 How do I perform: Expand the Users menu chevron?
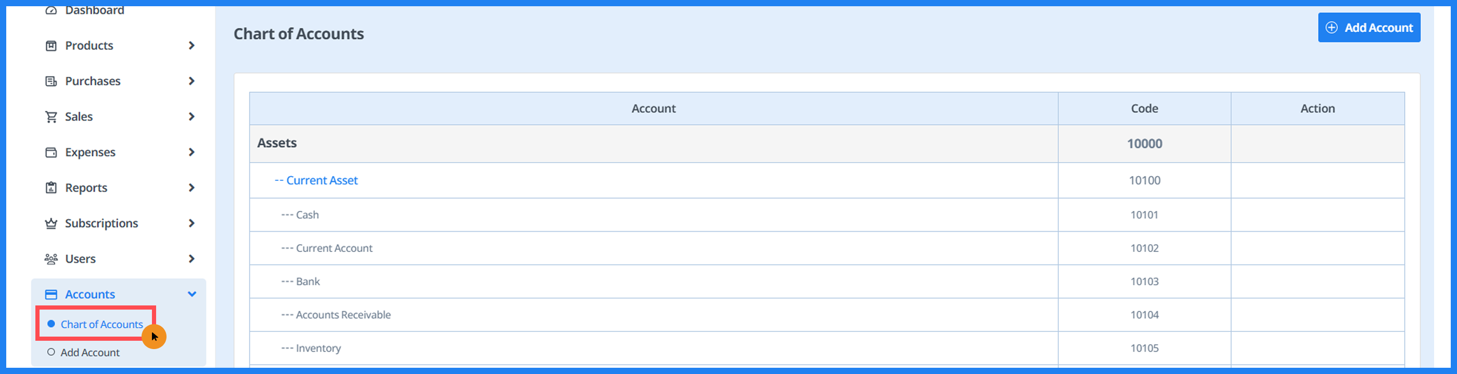pyautogui.click(x=191, y=259)
